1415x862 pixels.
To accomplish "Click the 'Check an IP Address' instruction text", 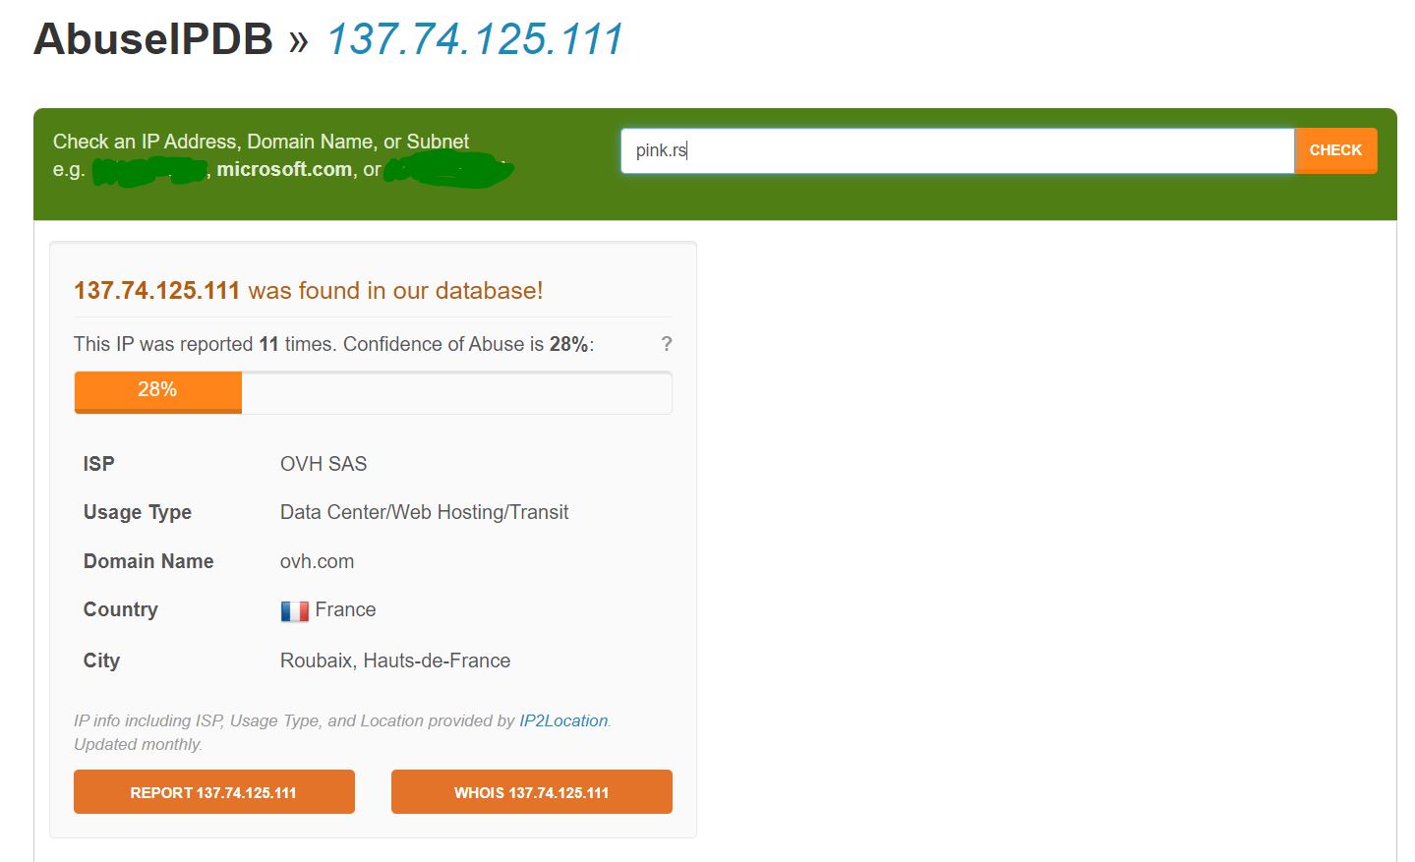I will [261, 142].
